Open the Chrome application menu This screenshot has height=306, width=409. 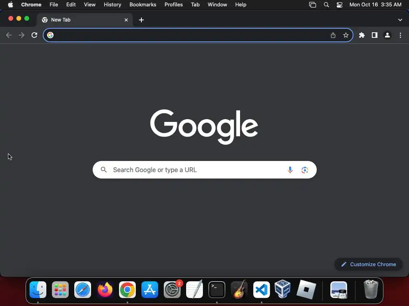click(x=31, y=5)
